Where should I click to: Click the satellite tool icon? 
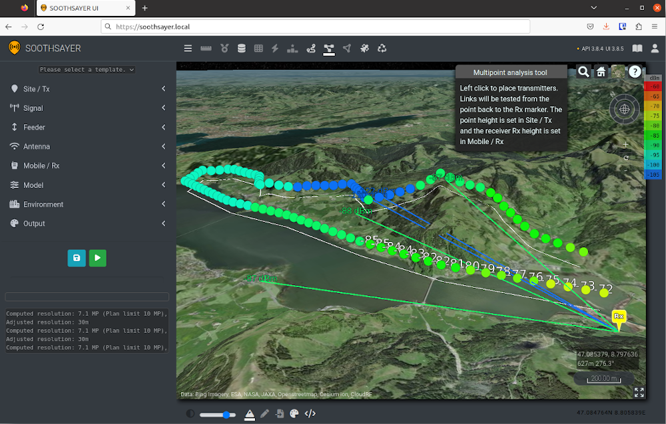(x=364, y=49)
